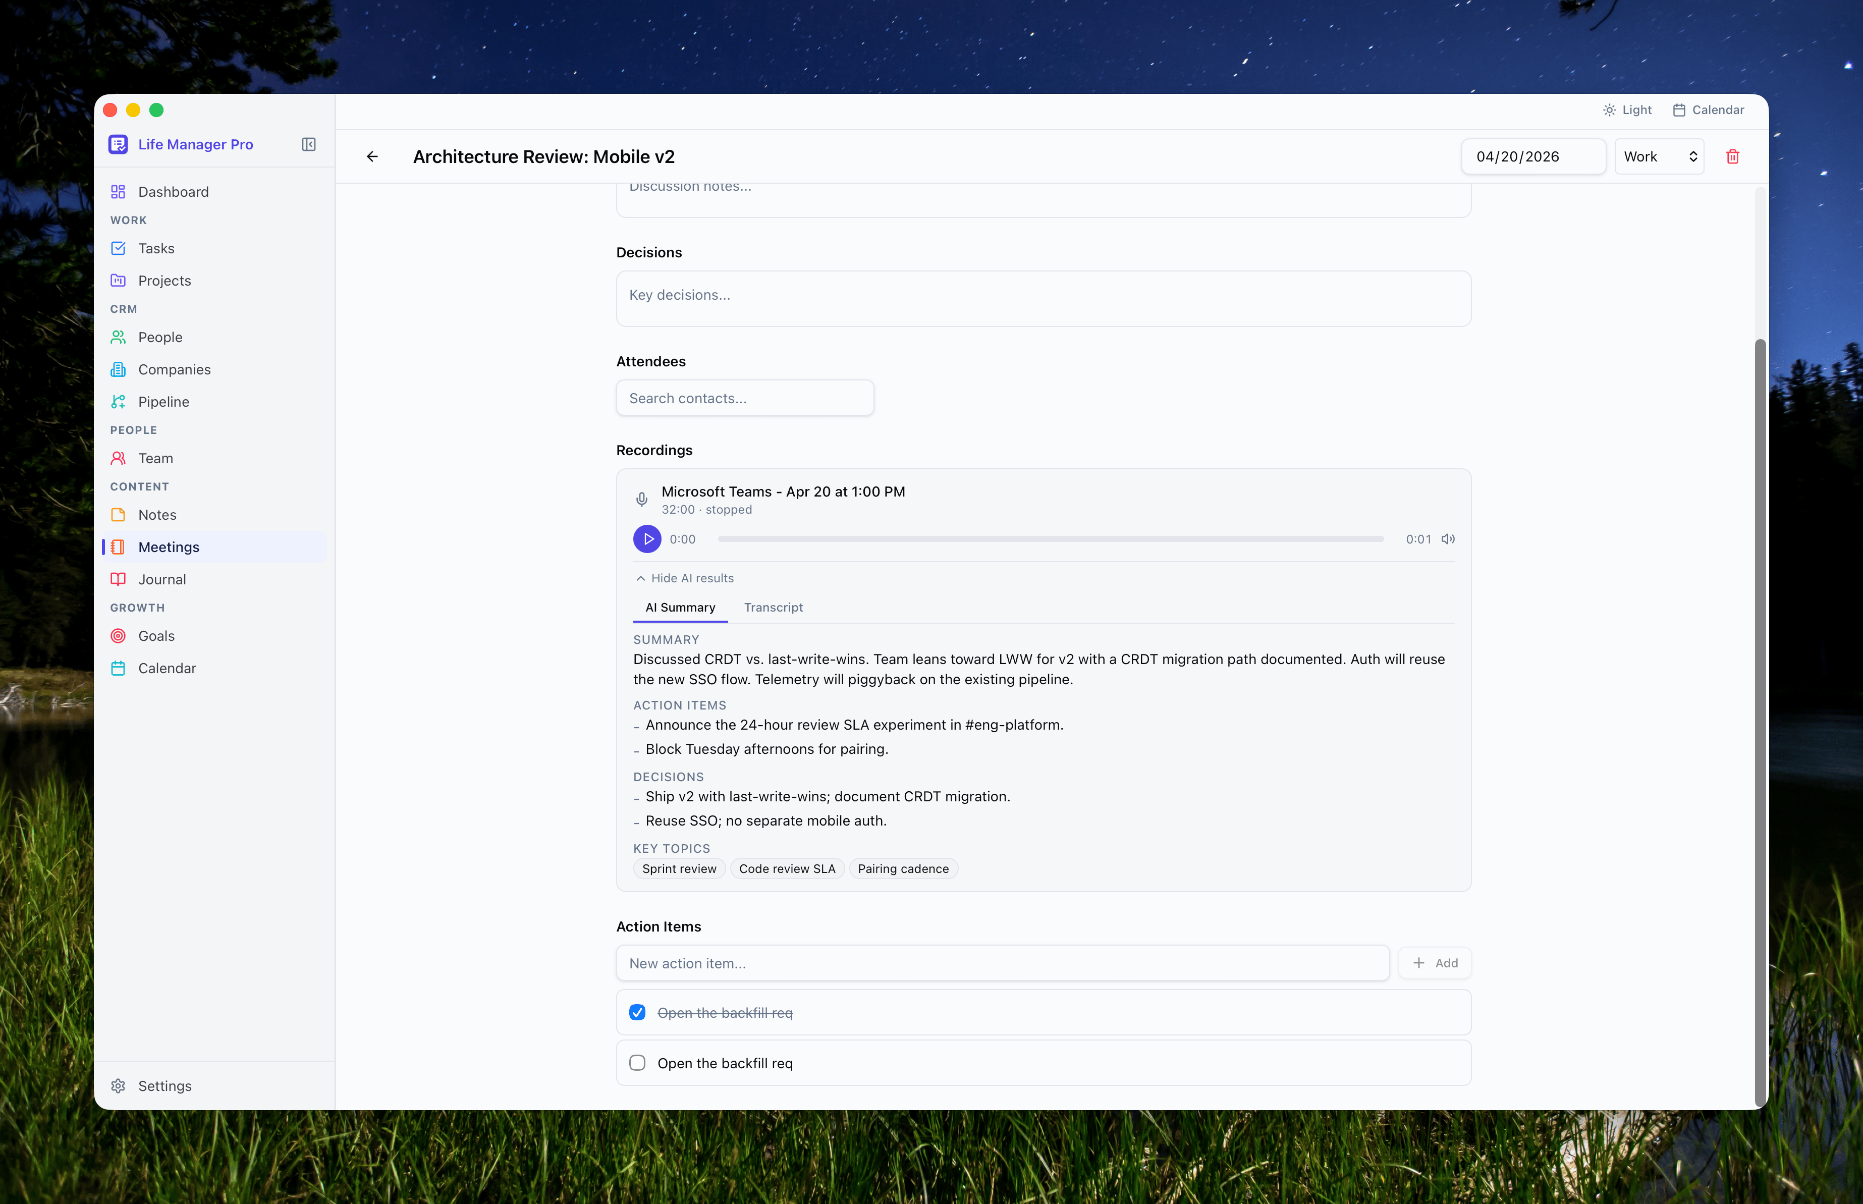Click the Life Manager Pro logo icon

tap(118, 145)
